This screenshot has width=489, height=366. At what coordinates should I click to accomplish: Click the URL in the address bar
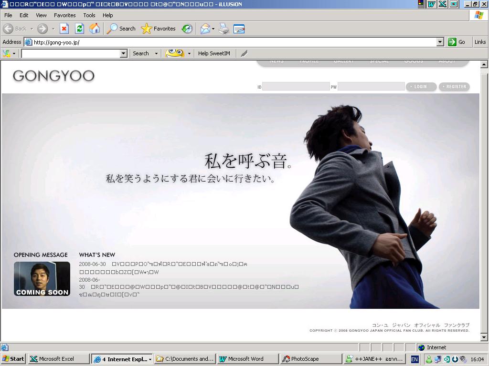[56, 42]
